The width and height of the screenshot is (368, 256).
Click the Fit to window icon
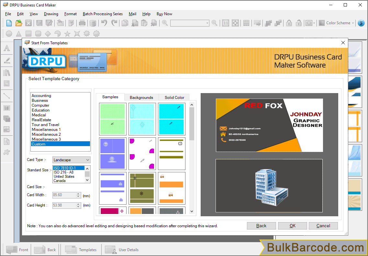point(235,23)
